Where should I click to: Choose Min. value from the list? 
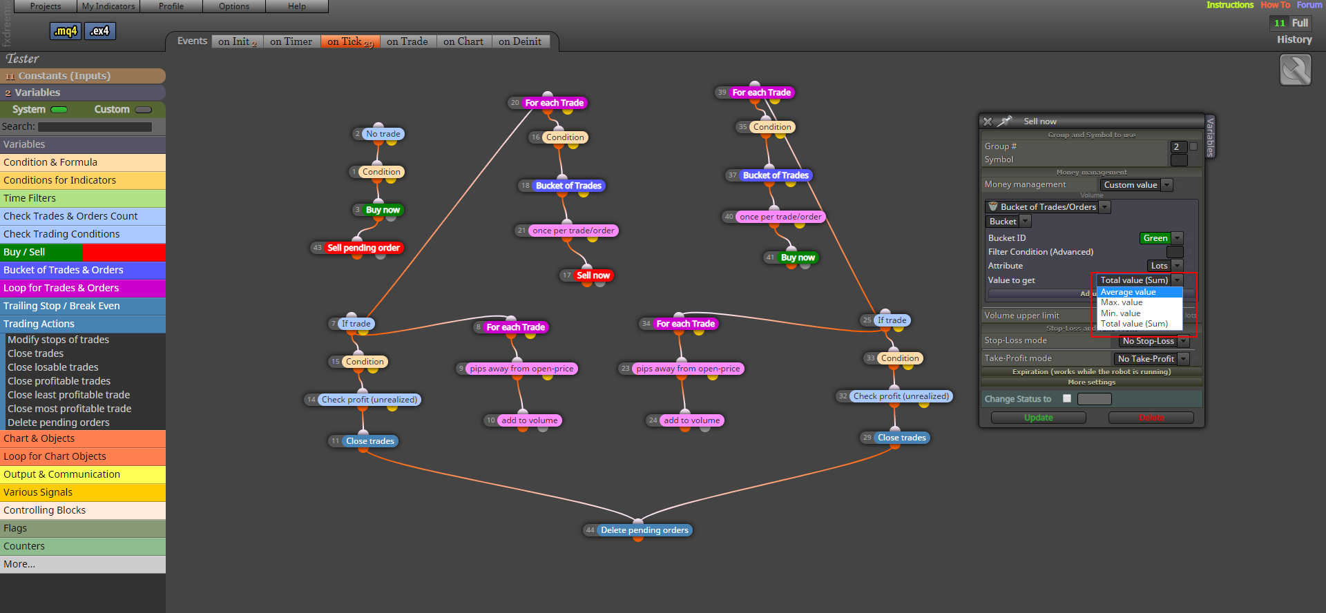tap(1140, 313)
